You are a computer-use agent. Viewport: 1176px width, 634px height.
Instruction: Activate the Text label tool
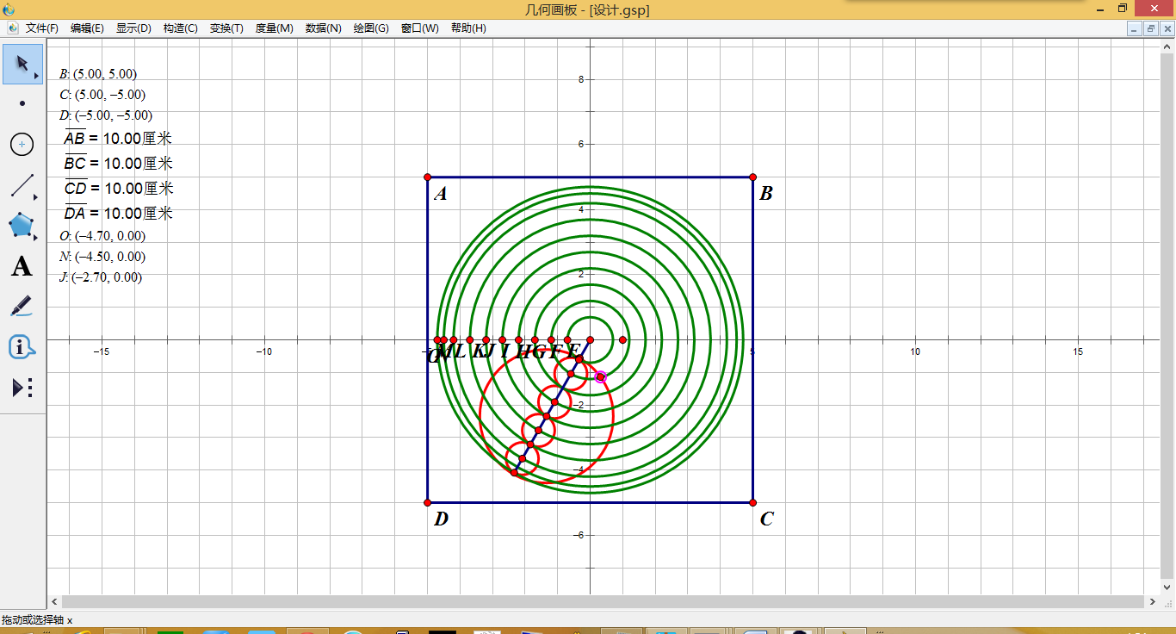(x=22, y=266)
